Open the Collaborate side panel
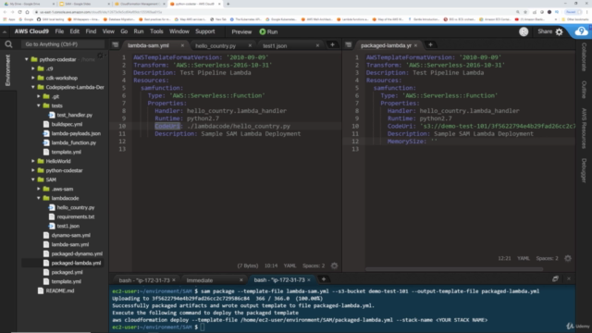This screenshot has width=592, height=333. pyautogui.click(x=584, y=57)
